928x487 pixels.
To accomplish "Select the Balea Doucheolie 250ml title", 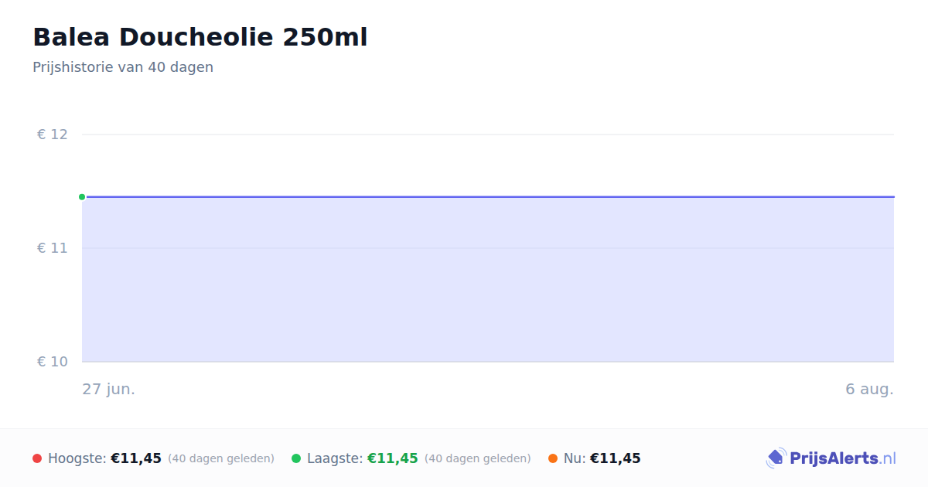I will click(200, 37).
